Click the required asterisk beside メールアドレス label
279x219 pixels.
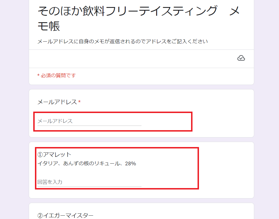79,102
